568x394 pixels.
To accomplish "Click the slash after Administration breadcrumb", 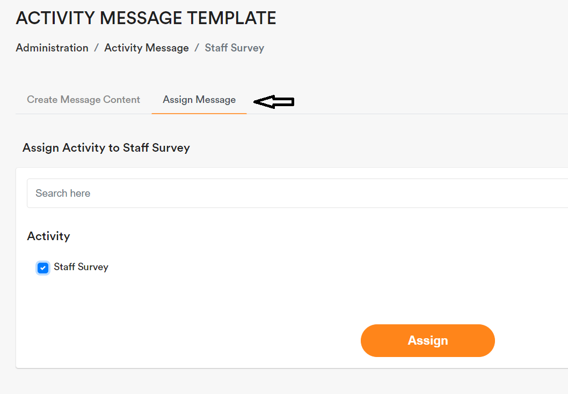I will [96, 48].
